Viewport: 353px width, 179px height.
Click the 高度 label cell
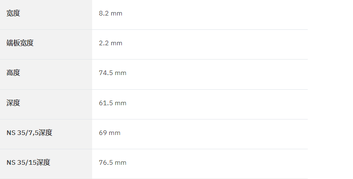point(46,74)
